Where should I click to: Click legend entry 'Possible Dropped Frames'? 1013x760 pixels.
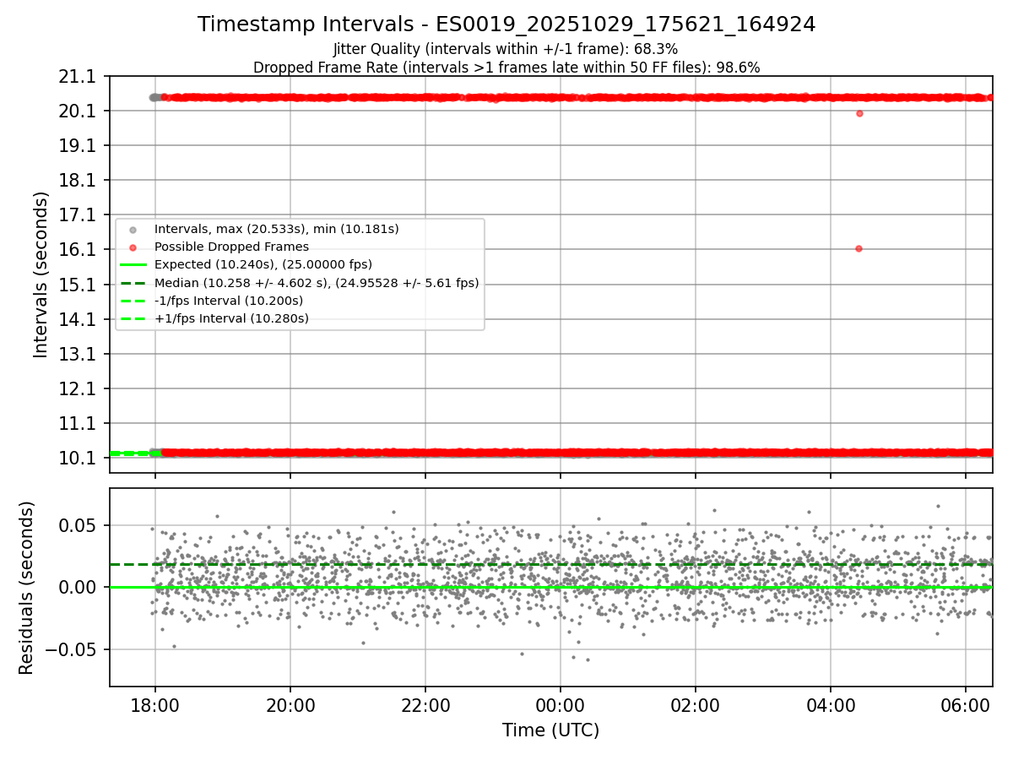coord(232,247)
